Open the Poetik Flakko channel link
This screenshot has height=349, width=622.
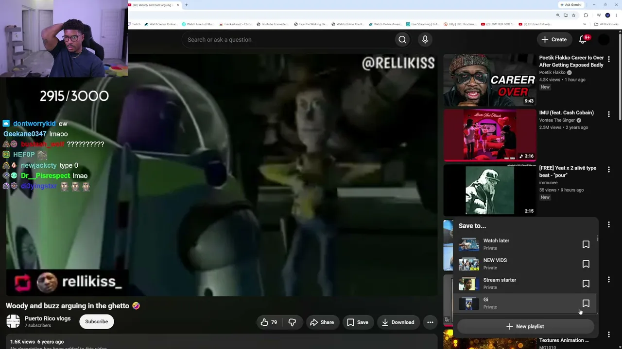click(x=552, y=73)
